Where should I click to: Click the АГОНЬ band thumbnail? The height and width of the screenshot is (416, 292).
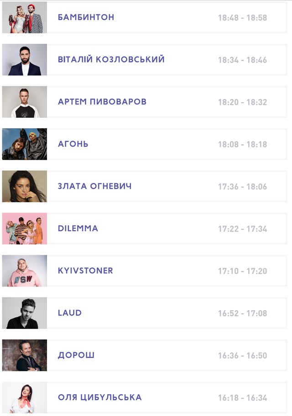[x=25, y=144]
